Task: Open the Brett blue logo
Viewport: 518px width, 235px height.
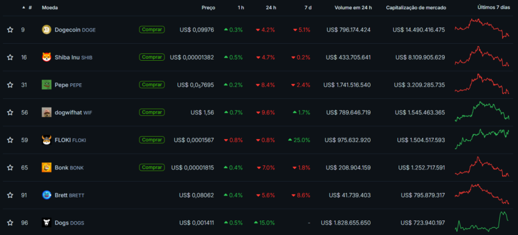Action: pos(46,195)
